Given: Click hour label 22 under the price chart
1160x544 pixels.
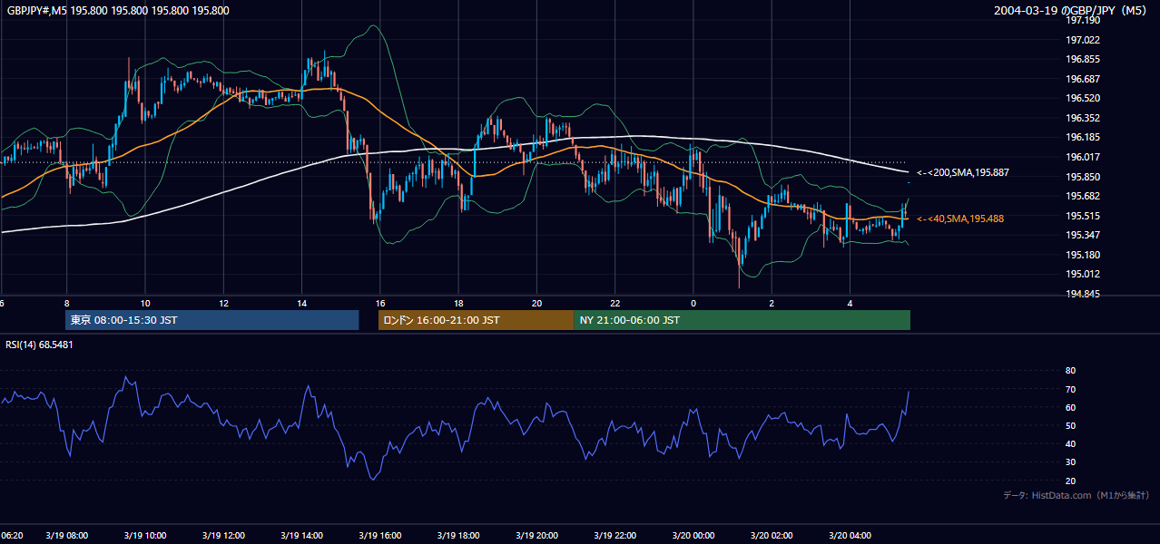Looking at the screenshot, I should pos(615,303).
